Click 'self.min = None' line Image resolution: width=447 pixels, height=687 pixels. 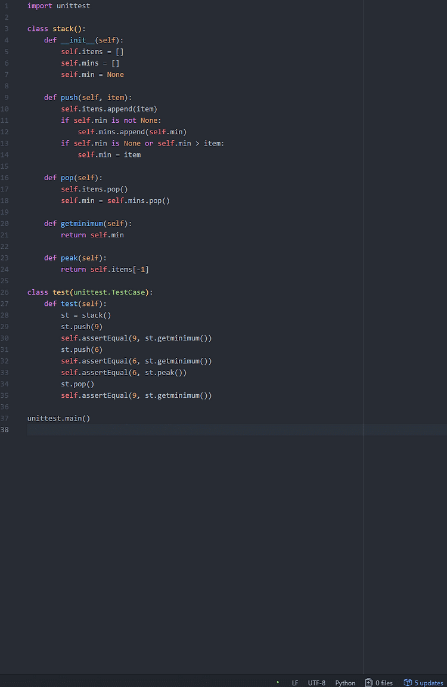click(x=92, y=75)
